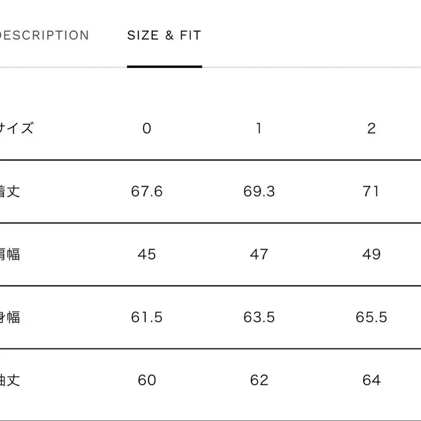Switch to the DESCRIPTION tab
The height and width of the screenshot is (421, 421).
pyautogui.click(x=44, y=35)
